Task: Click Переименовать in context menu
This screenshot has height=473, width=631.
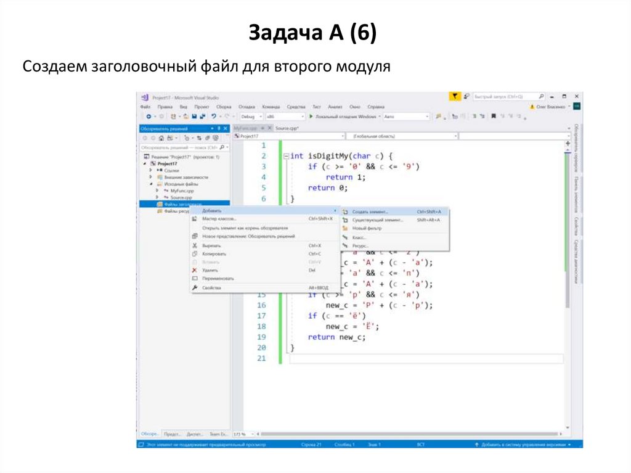Action: tap(265, 278)
